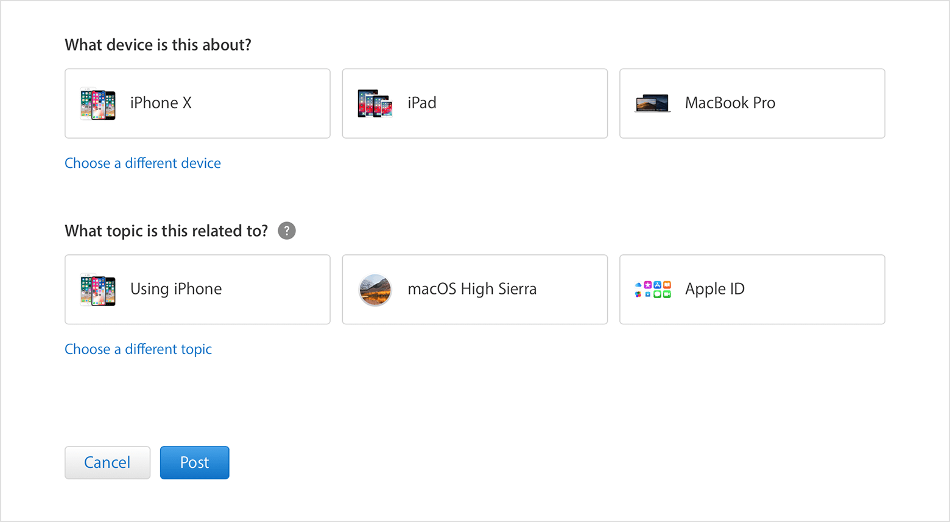This screenshot has width=950, height=522.
Task: Click the "What device is this about?" heading
Action: pyautogui.click(x=158, y=45)
